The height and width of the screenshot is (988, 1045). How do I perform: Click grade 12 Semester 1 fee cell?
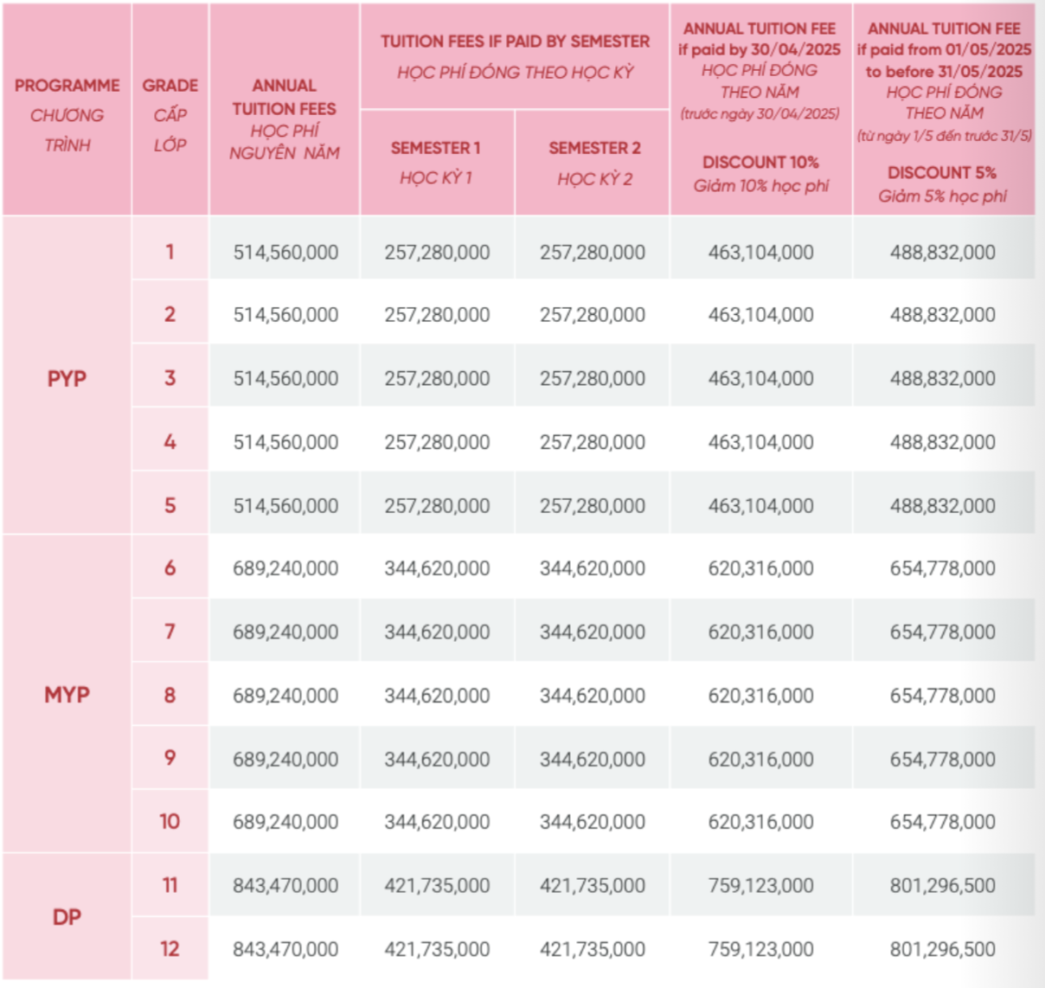tap(437, 949)
